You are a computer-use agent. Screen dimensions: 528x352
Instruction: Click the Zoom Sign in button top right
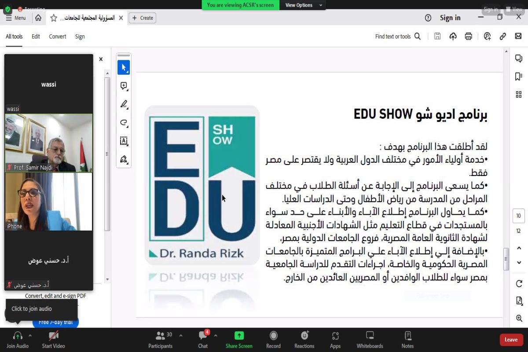coord(491,9)
